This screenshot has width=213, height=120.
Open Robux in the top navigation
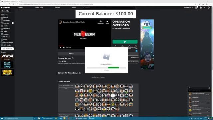74,8
